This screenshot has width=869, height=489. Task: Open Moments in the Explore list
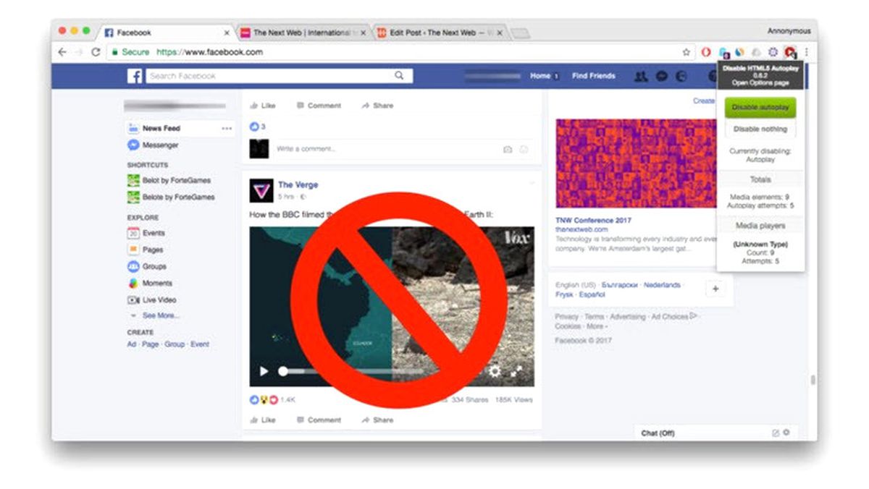point(151,283)
